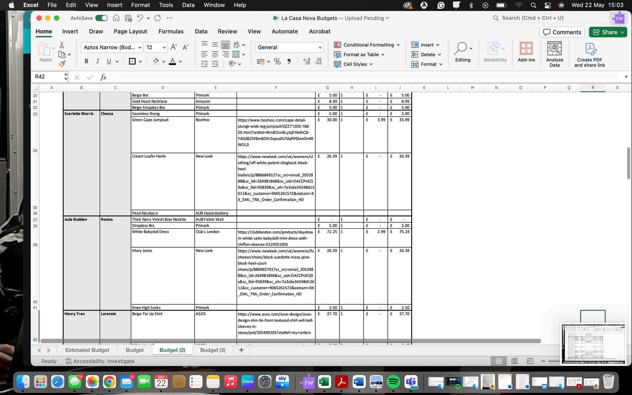Open the font size dropdown
Viewport: 632px width, 395px height.
click(x=164, y=47)
